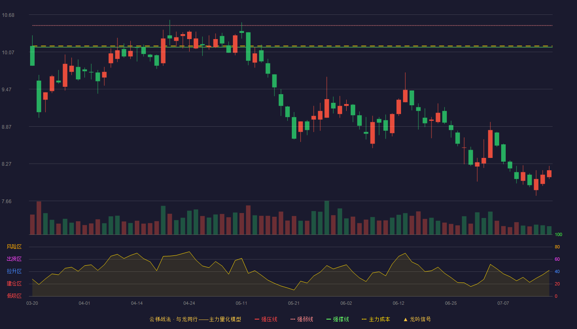Viewport: 577px width, 329px height.
Task: Toggle the 强撑线 legend series
Action: point(338,319)
